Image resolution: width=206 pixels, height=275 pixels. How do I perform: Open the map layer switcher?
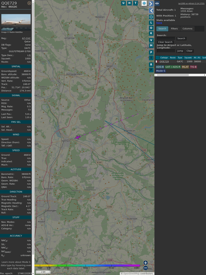pyautogui.click(x=144, y=3)
